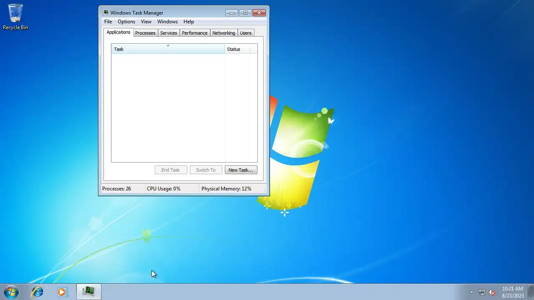
Task: Open the Recycle Bin desktop icon
Action: (15, 17)
